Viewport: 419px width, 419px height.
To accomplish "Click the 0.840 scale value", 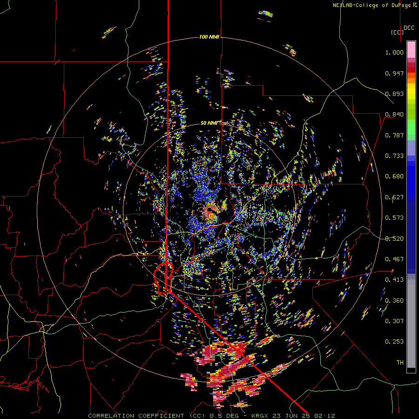I will point(394,115).
